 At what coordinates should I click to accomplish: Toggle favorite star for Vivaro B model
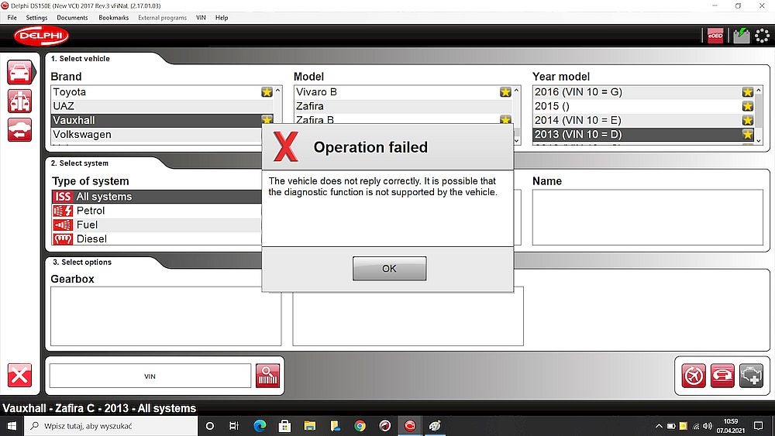pyautogui.click(x=505, y=92)
